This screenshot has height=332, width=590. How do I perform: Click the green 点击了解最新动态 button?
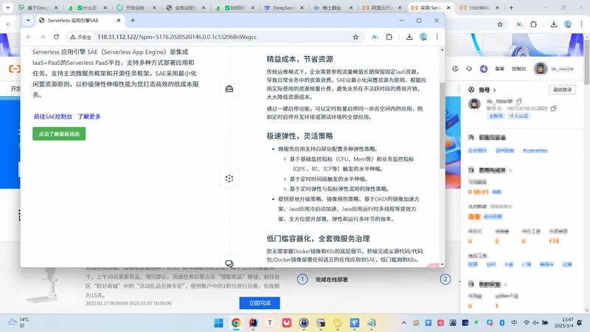click(x=59, y=134)
